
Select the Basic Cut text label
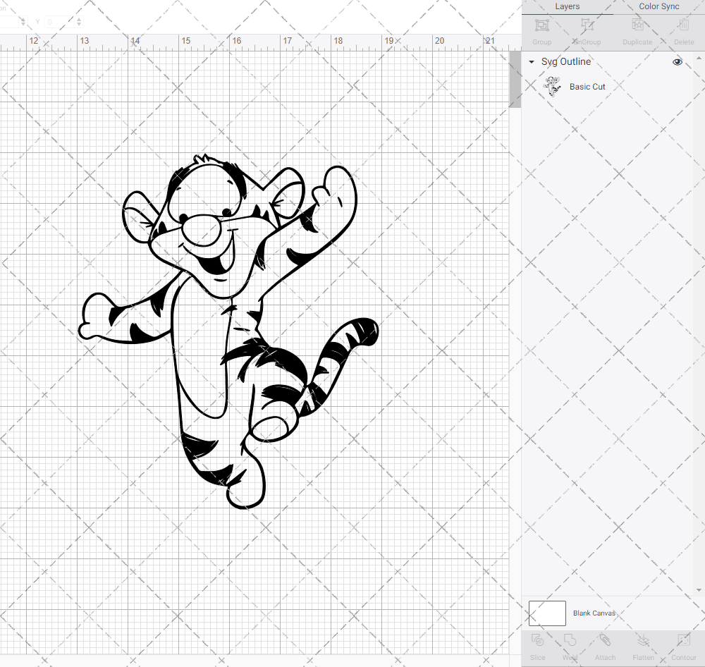click(587, 86)
